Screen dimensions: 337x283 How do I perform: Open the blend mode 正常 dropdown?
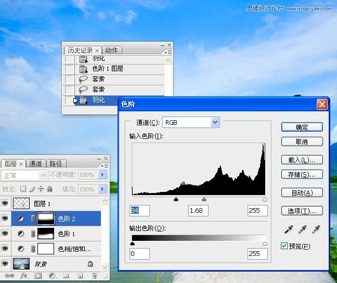point(43,175)
